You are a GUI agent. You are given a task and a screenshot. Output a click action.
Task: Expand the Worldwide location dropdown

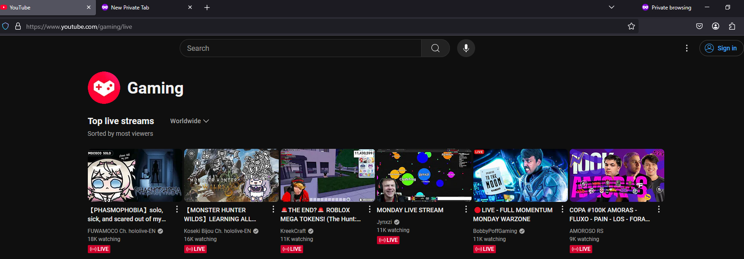[x=190, y=121]
